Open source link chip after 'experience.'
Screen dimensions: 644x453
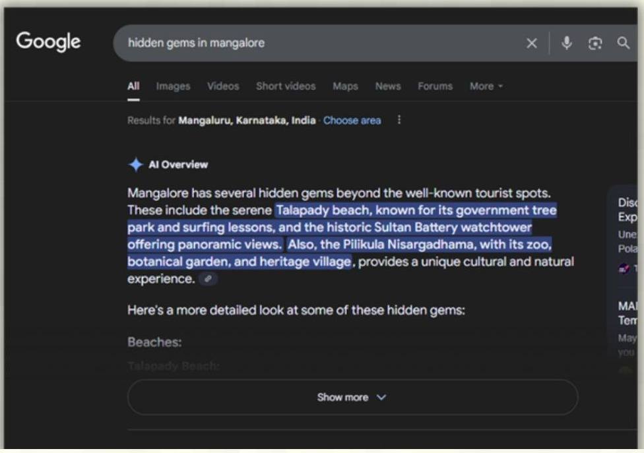(x=209, y=279)
